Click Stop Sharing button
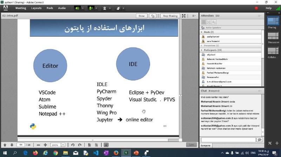The width and height of the screenshot is (281, 157). point(170,16)
